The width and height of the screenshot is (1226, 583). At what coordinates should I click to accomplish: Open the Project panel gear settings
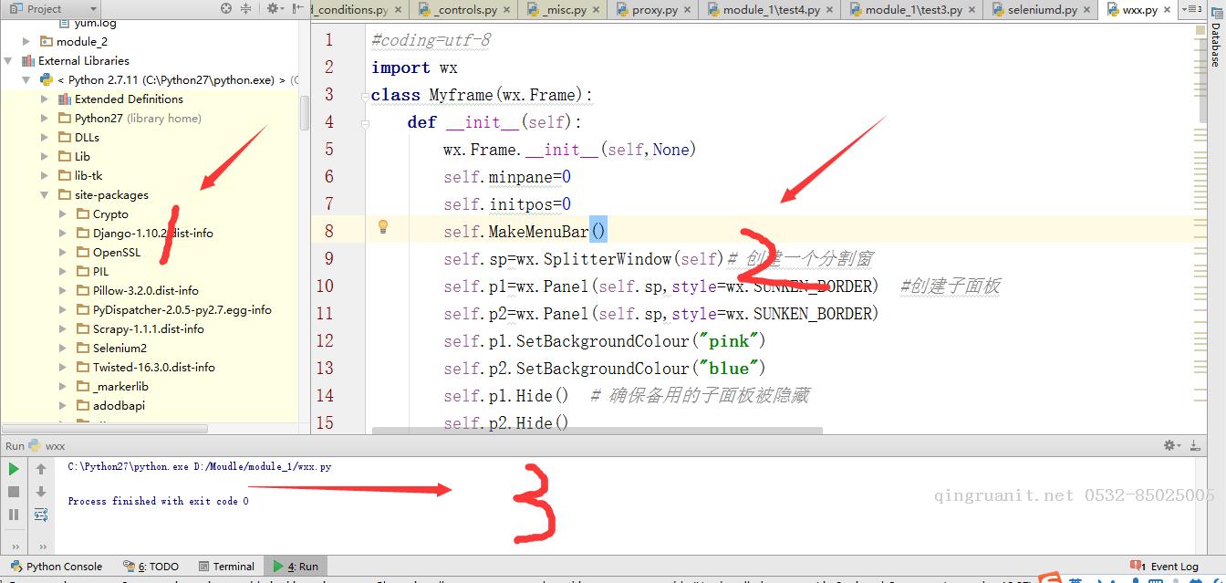[x=273, y=9]
